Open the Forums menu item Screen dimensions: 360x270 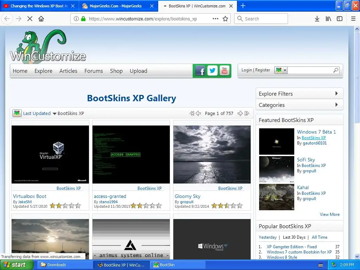click(94, 71)
